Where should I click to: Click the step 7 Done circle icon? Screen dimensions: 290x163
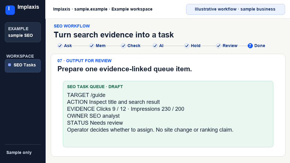click(x=250, y=46)
